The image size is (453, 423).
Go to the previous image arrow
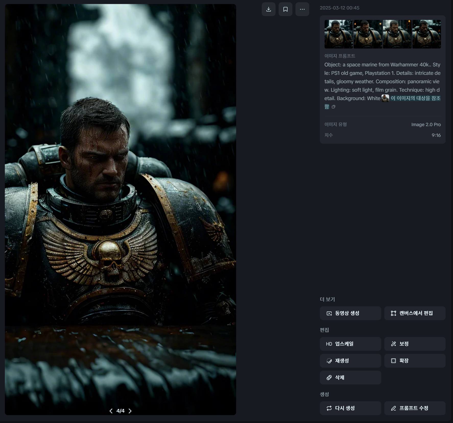pos(111,411)
